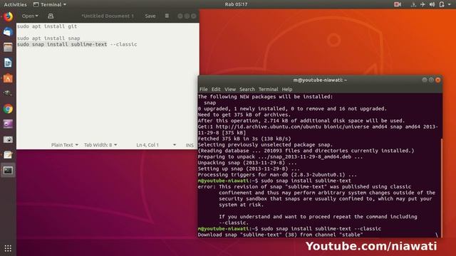Launch Google Chrome from the dock

[8, 109]
